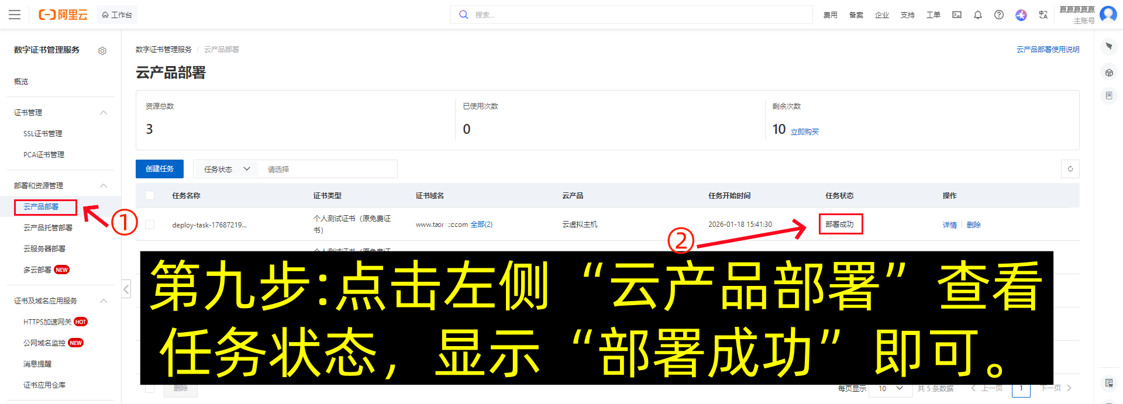The width and height of the screenshot is (1123, 404).
Task: Open the 工单 menu in the top bar
Action: click(933, 15)
